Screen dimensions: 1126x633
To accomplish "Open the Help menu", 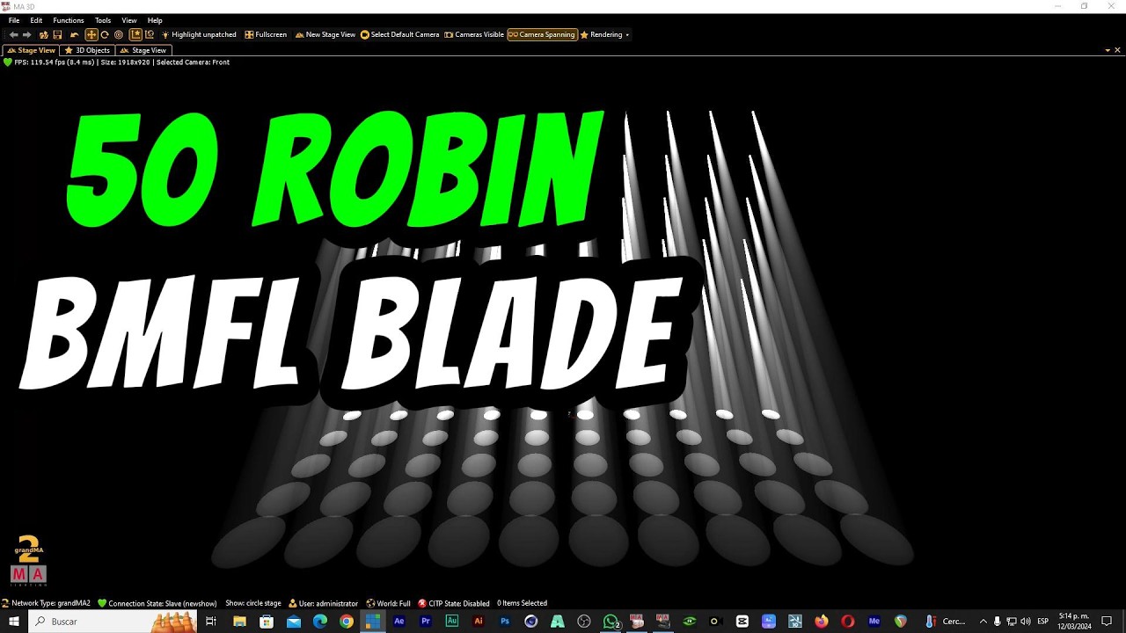I will coord(155,20).
